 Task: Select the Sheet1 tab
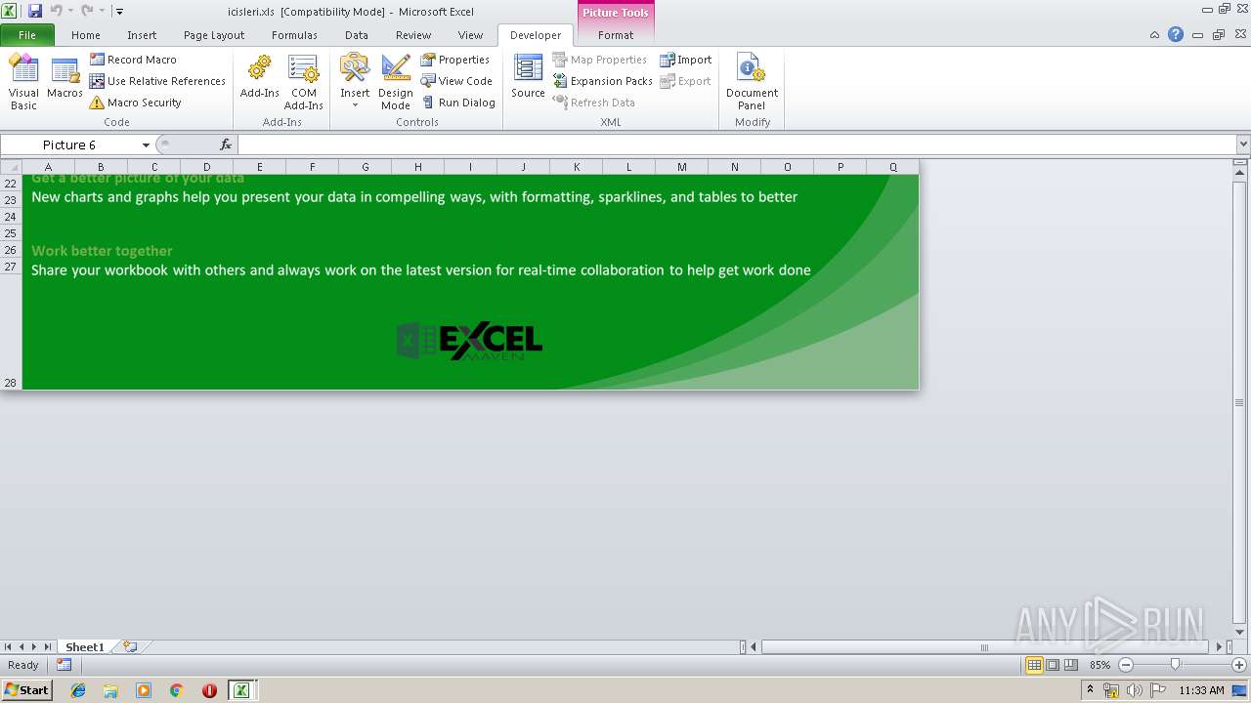tap(84, 646)
